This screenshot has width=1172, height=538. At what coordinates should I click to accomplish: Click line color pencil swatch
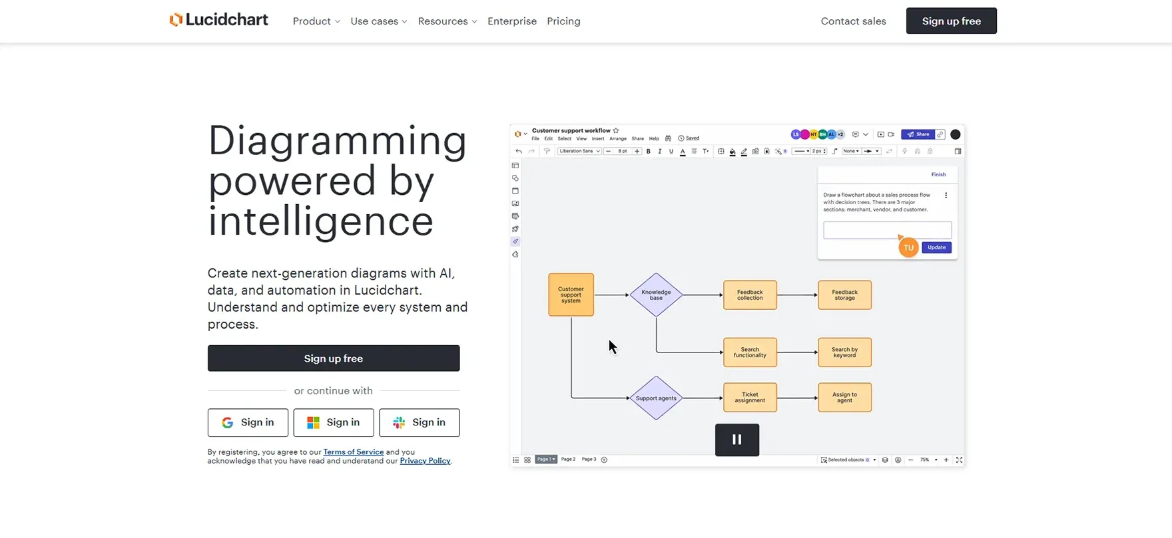(744, 152)
